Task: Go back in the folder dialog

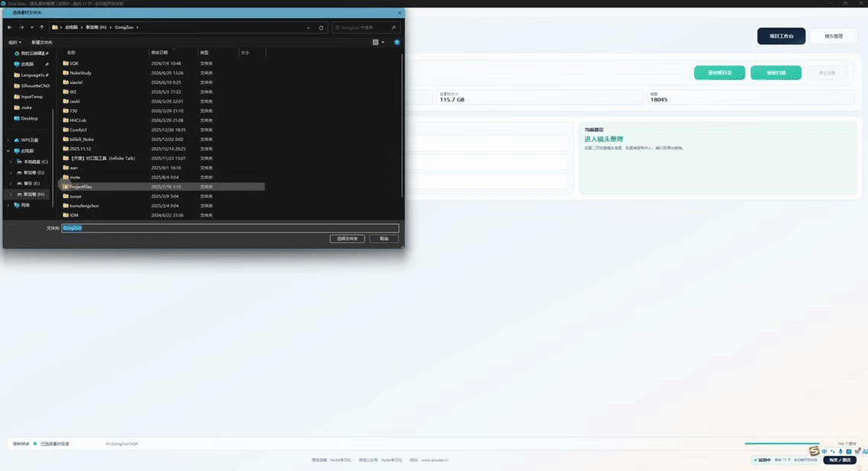Action: click(9, 27)
